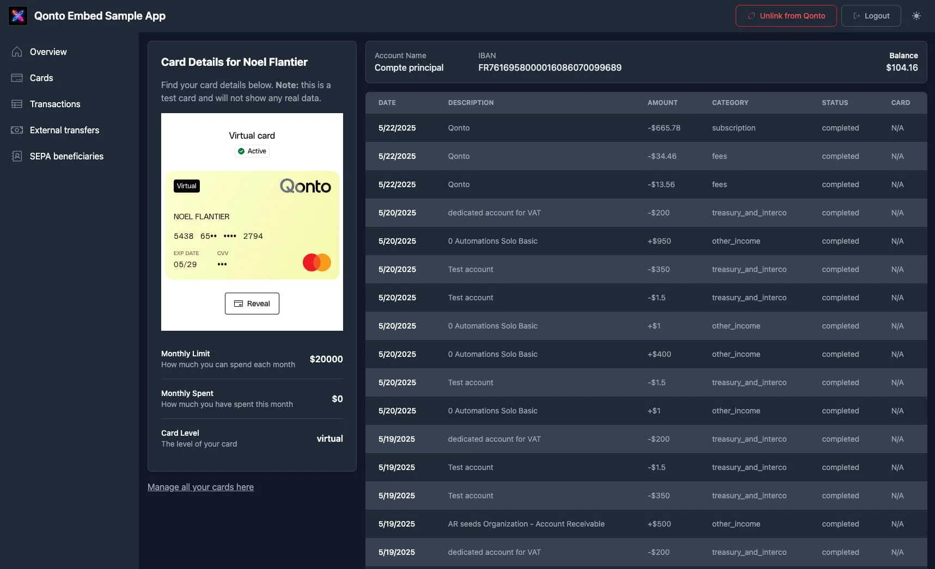Click the subscription category cell
Image resolution: width=935 pixels, height=569 pixels.
point(734,128)
